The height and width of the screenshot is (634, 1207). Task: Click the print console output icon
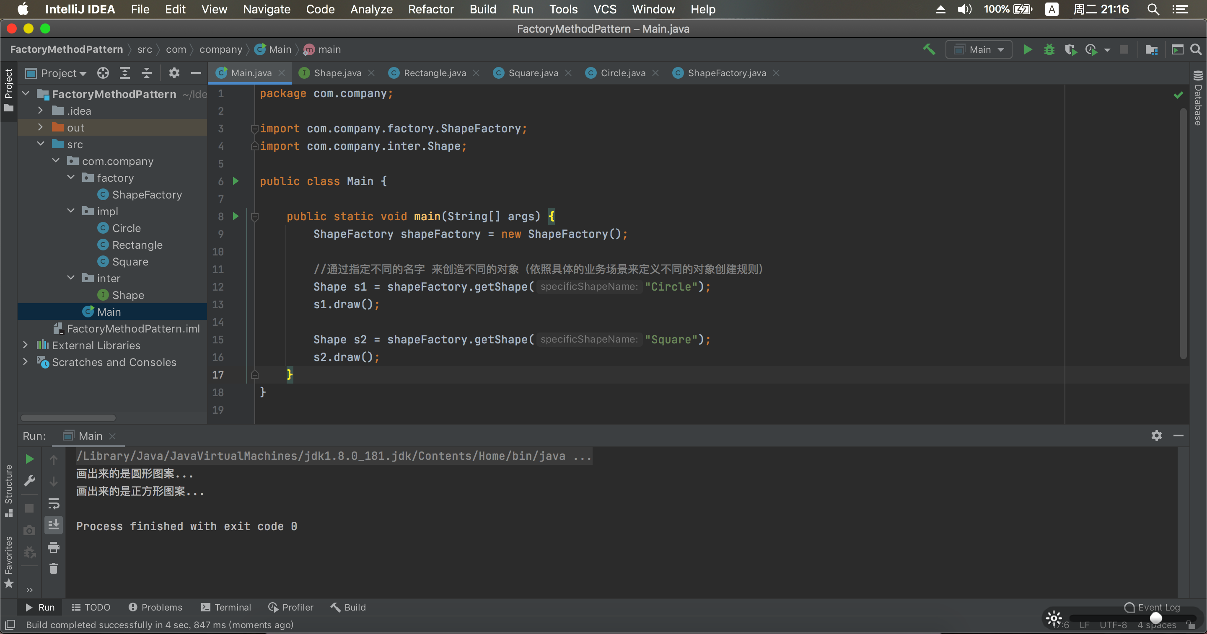(x=53, y=547)
